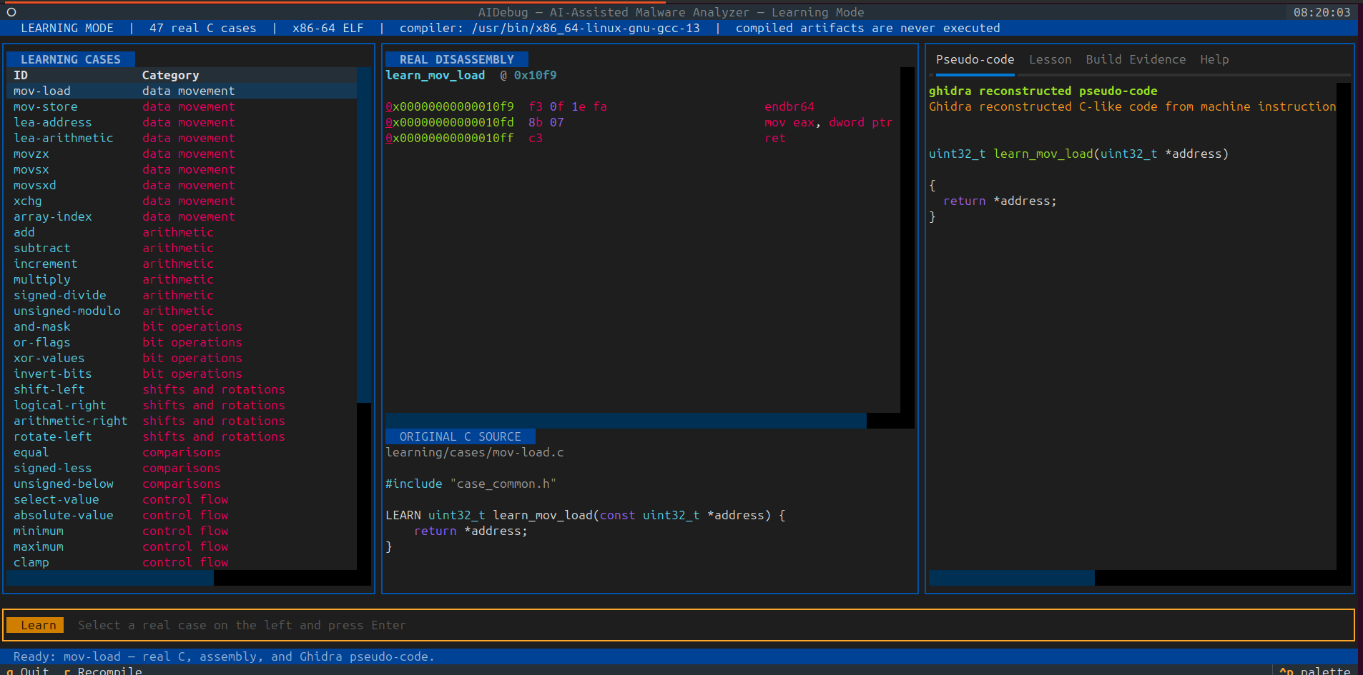This screenshot has width=1363, height=675.
Task: Select the movzx case
Action: (x=182, y=154)
